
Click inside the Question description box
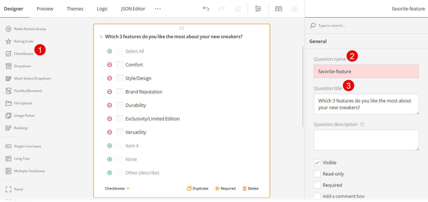point(366,140)
